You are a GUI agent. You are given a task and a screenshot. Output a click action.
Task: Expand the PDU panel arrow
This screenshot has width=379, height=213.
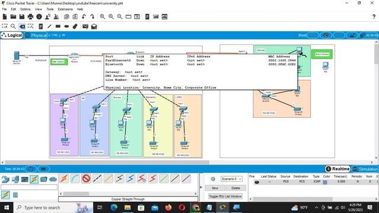click(x=201, y=187)
